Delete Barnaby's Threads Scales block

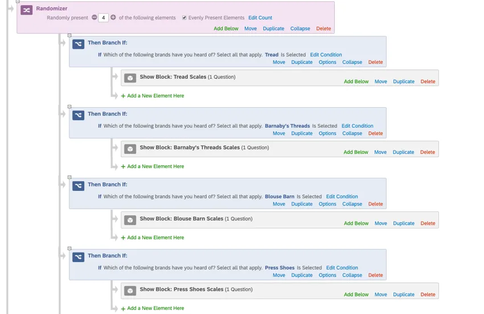(428, 152)
